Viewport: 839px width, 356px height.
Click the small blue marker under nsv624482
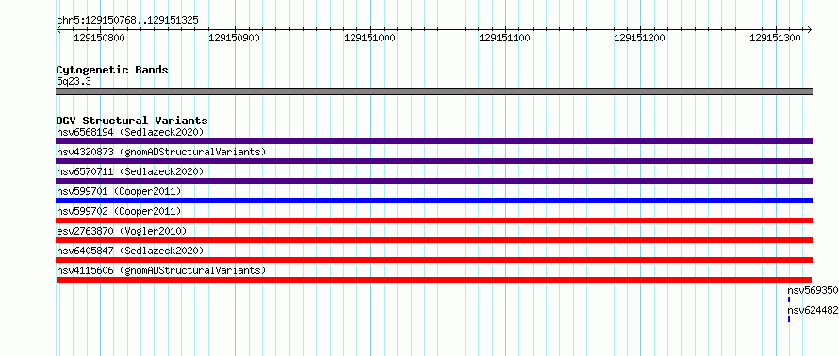coord(789,319)
